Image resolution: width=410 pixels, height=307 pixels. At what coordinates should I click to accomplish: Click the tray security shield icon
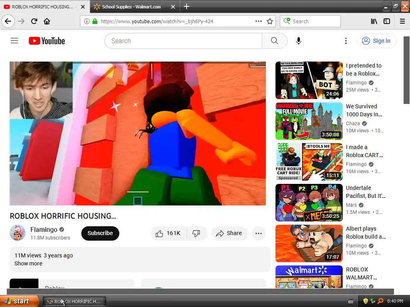click(x=366, y=301)
